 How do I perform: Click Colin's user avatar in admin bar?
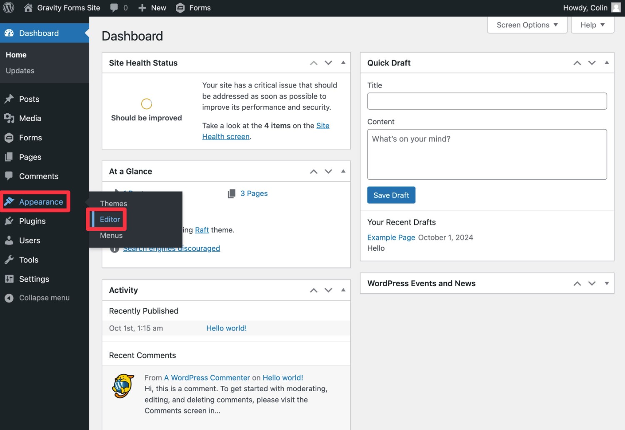click(616, 7)
